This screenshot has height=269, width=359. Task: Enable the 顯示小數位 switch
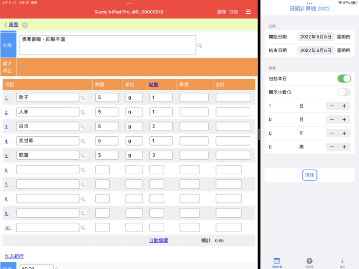point(344,92)
